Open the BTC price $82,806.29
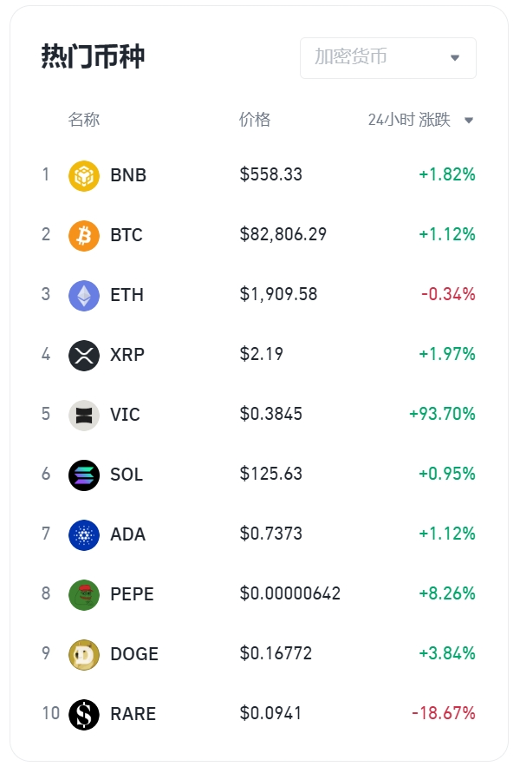 (x=283, y=235)
